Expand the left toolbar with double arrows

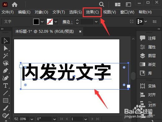[x=2, y=29]
